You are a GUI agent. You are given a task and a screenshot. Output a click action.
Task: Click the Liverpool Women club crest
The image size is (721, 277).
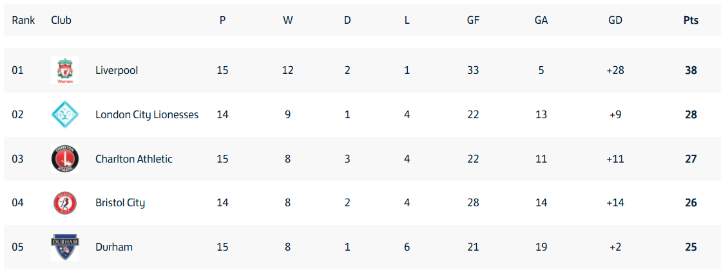[65, 71]
